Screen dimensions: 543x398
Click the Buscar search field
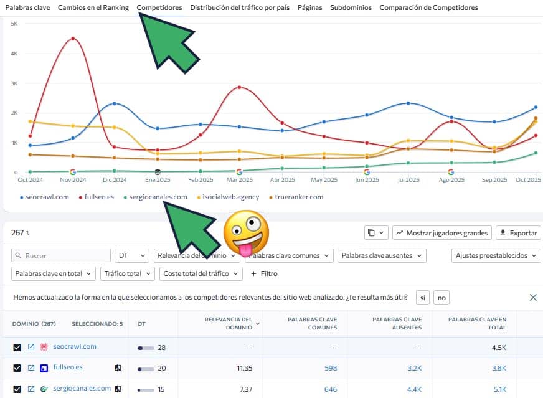(61, 255)
